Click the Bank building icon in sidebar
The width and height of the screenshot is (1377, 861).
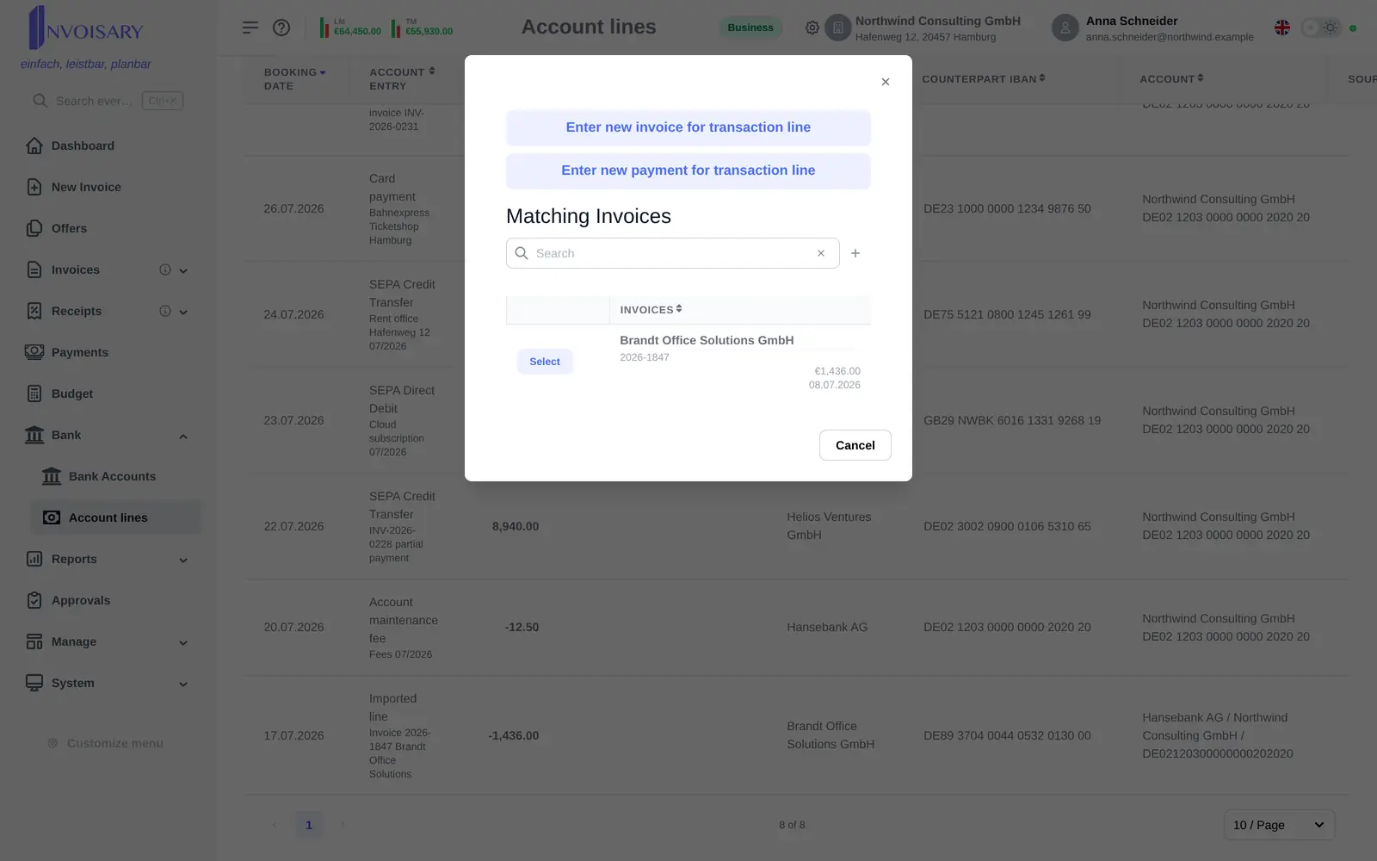34,435
